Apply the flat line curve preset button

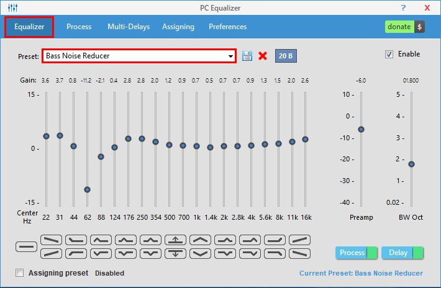[x=26, y=246]
